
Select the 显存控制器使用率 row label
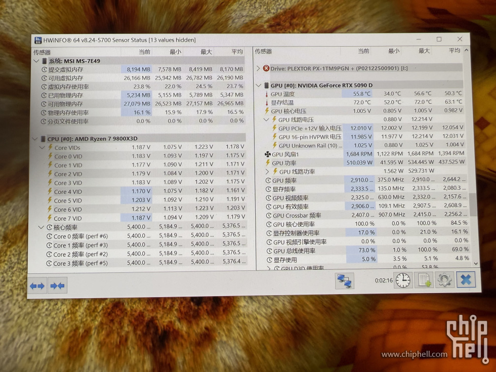click(297, 233)
